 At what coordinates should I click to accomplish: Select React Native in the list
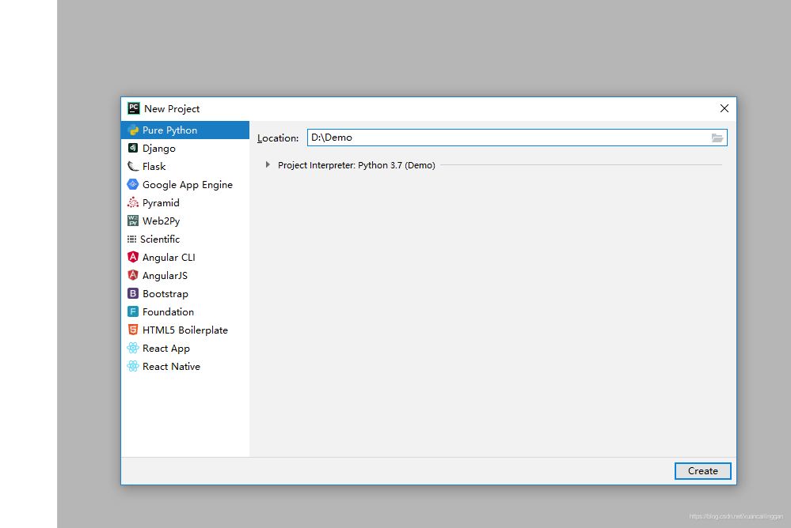tap(185, 366)
